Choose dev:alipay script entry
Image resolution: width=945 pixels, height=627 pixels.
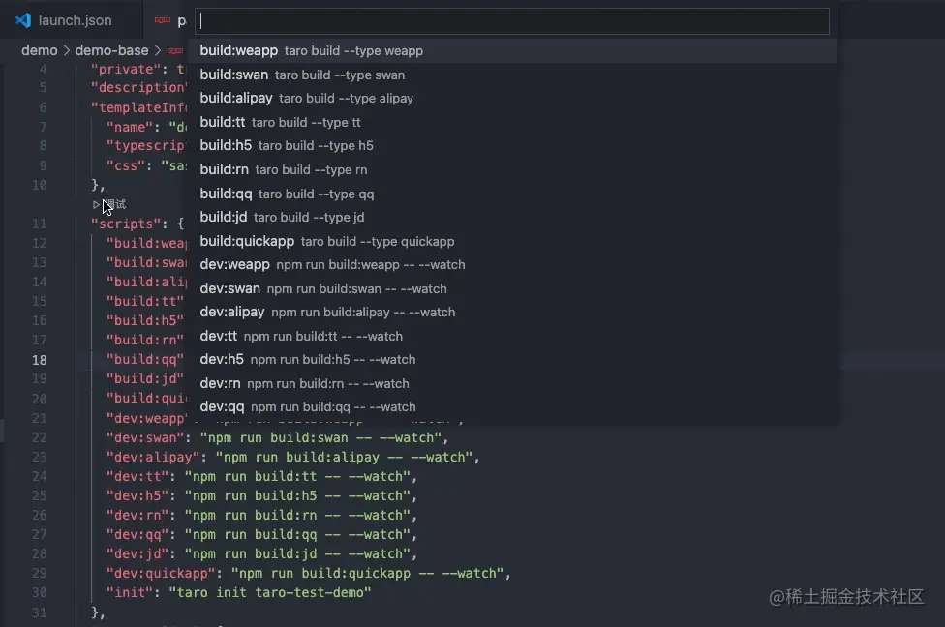tap(513, 313)
